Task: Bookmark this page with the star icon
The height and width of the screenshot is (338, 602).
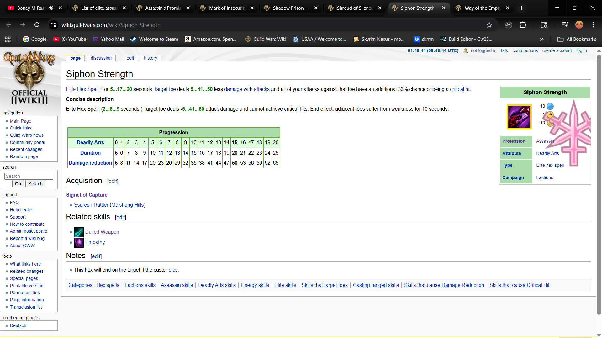Action: pyautogui.click(x=489, y=25)
